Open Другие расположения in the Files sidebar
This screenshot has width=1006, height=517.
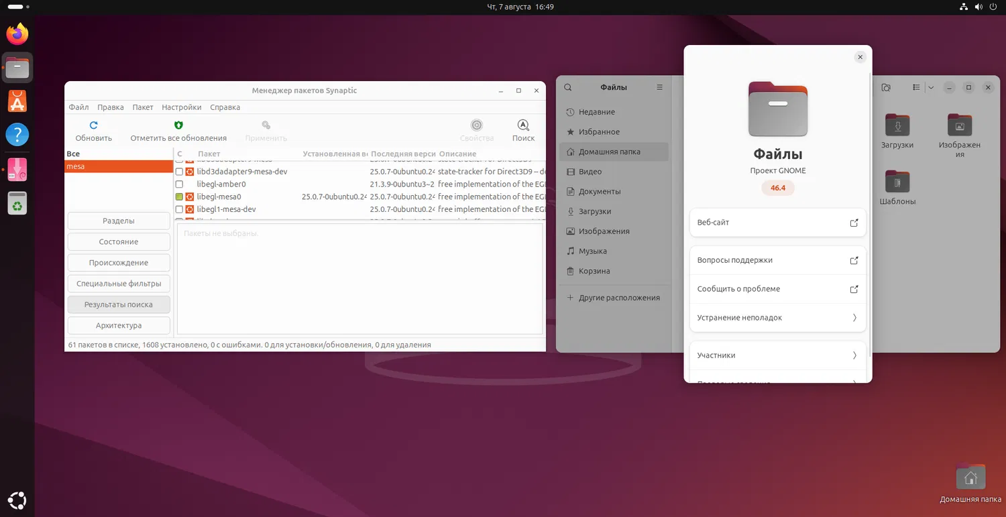click(x=614, y=298)
